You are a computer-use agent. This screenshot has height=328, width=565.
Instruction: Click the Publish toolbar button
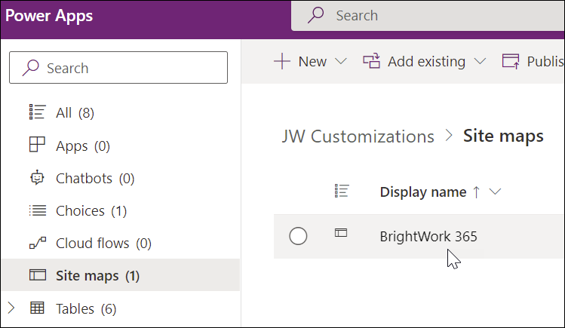[533, 62]
